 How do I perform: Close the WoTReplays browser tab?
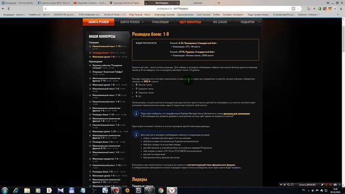[x=177, y=3]
